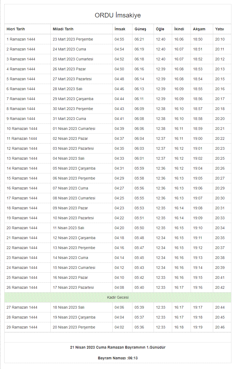Click Yatsı time 20:46 in last row
This screenshot has height=369, width=237.
point(220,327)
